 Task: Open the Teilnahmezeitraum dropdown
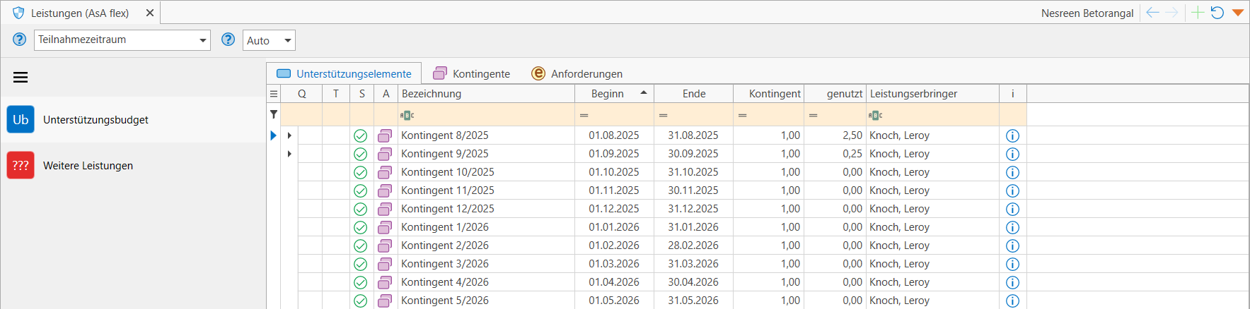point(203,40)
